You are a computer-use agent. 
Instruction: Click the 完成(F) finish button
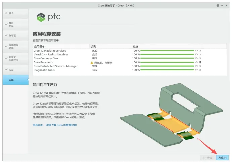point(222,158)
